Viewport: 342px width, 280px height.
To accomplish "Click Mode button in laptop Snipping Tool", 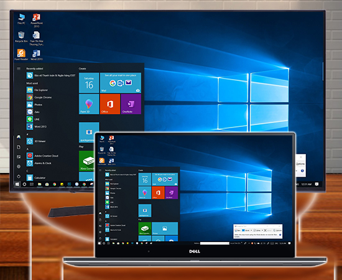I will tap(246, 230).
